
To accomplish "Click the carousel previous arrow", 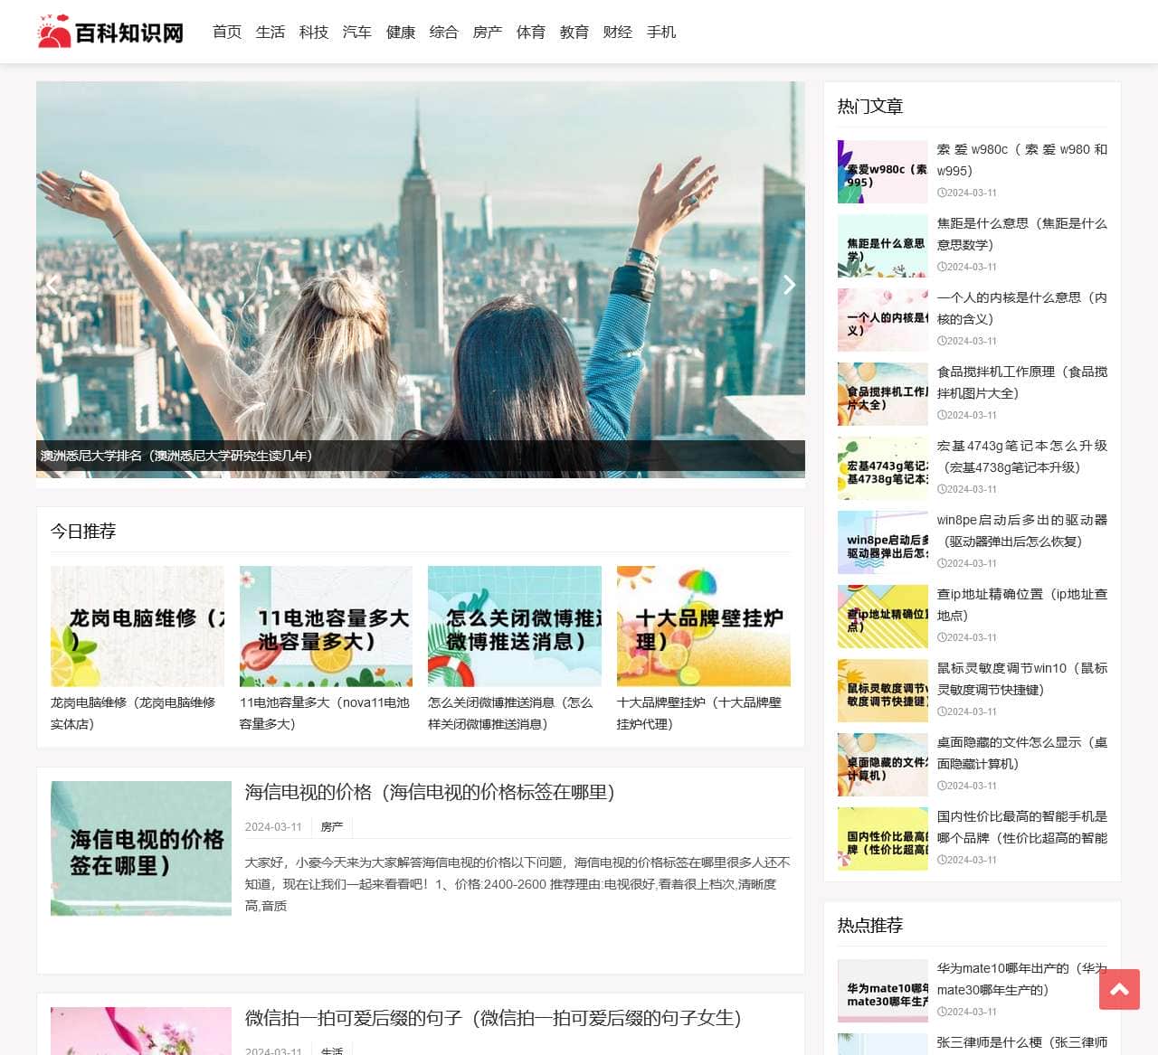I will [52, 285].
